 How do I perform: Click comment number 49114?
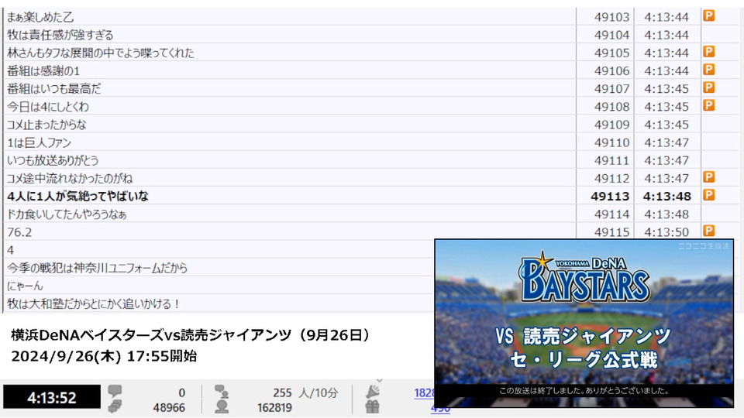point(611,214)
